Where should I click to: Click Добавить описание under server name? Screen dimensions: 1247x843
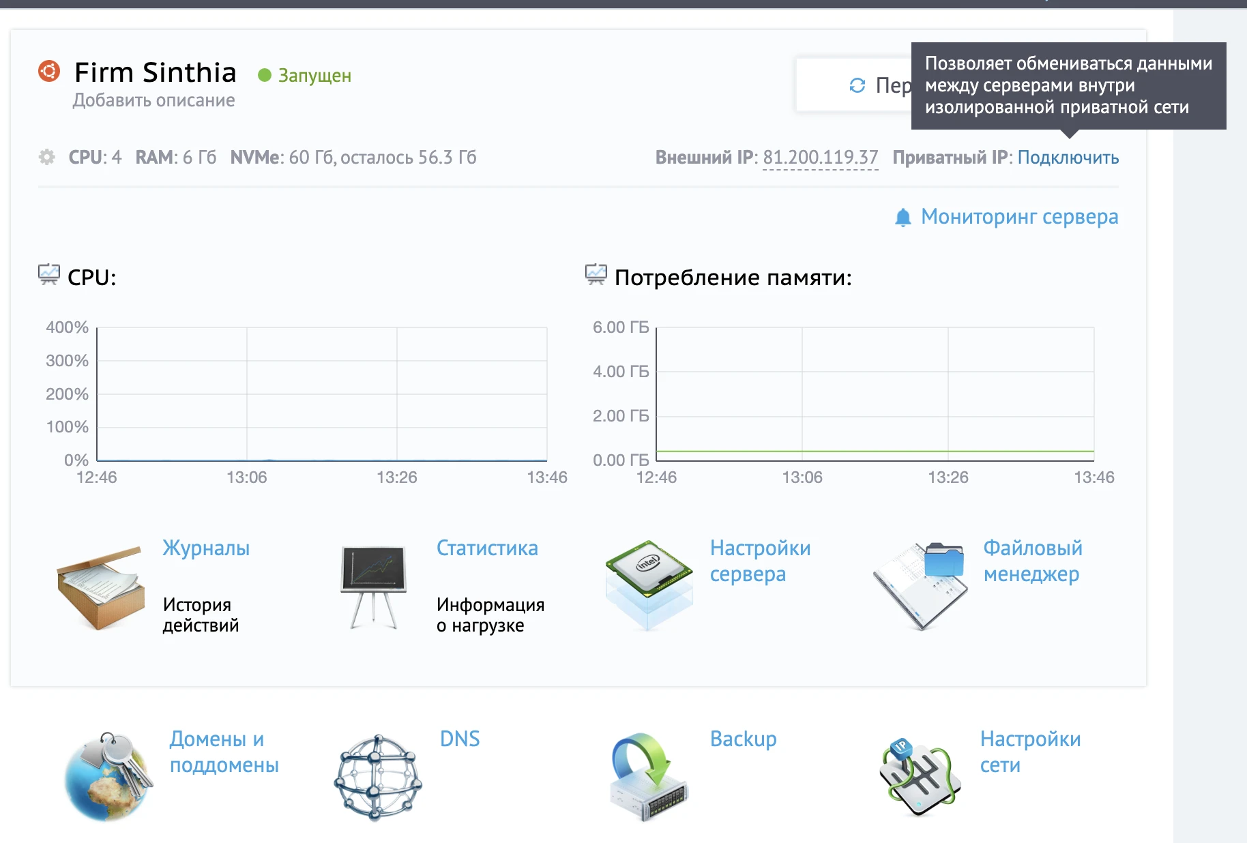click(153, 100)
